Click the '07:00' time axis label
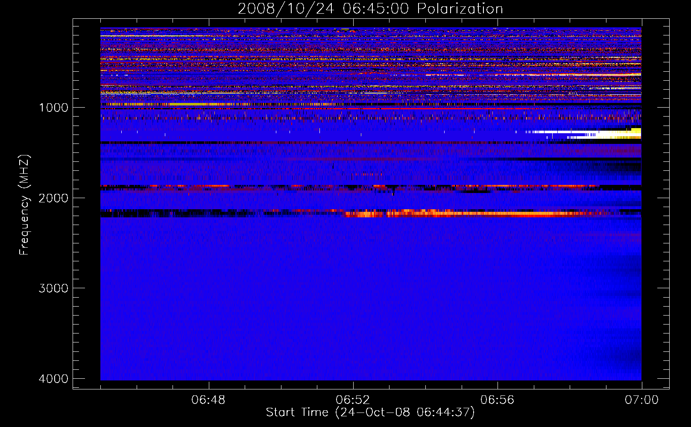Screen dimensions: 691x427 [x=641, y=400]
